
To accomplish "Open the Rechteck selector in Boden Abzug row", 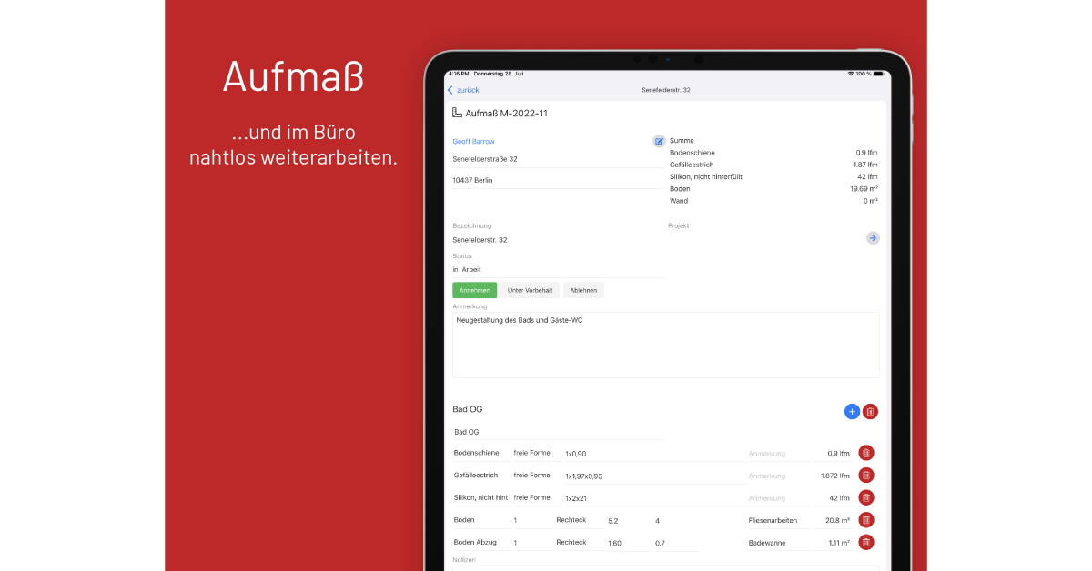I will point(571,543).
